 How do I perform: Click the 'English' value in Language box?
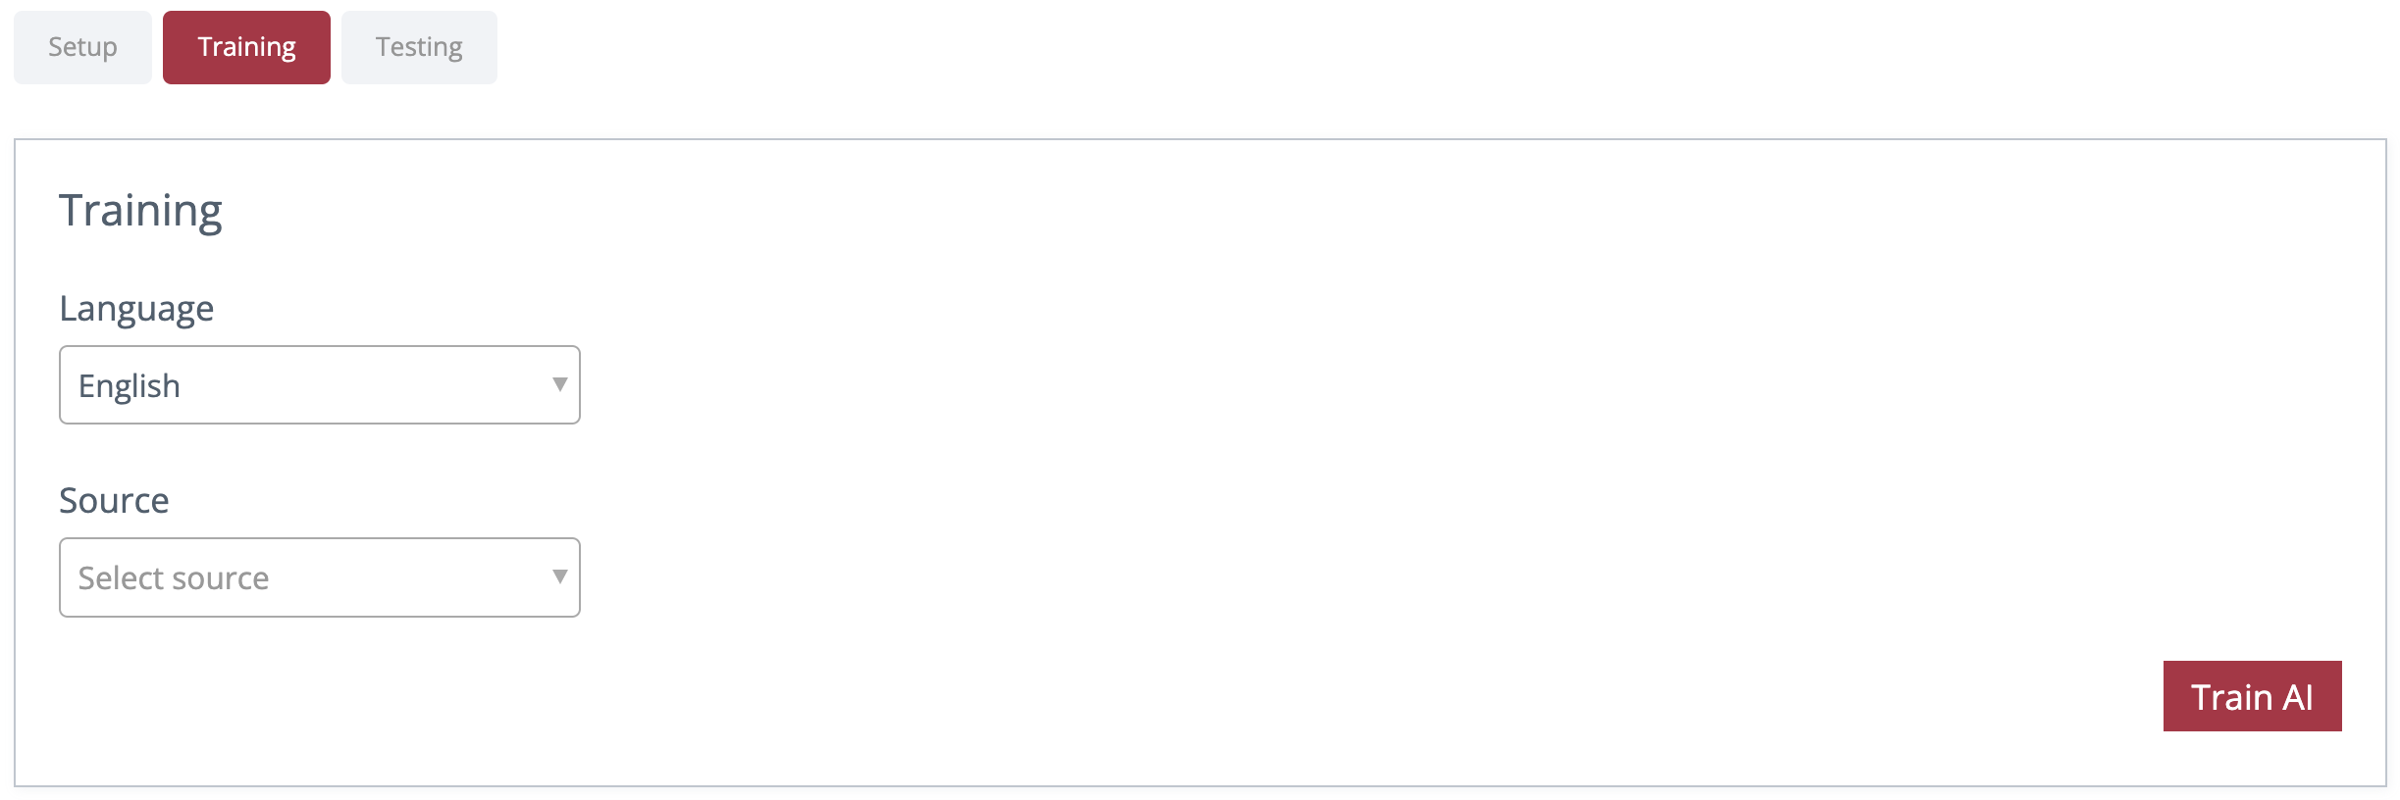[x=130, y=386]
